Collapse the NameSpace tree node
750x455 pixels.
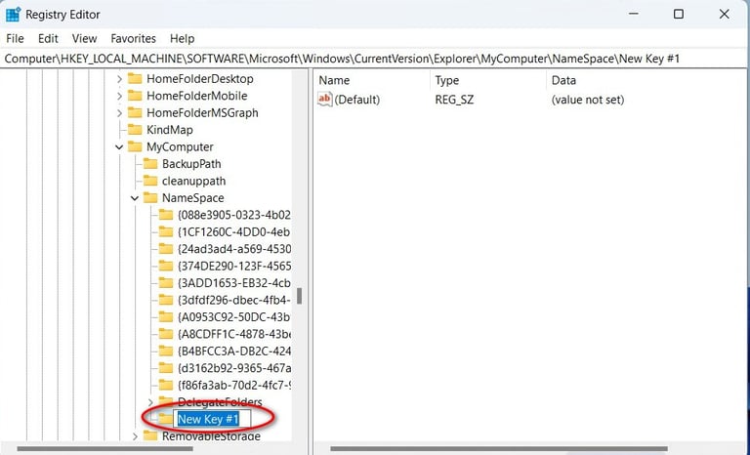click(135, 198)
